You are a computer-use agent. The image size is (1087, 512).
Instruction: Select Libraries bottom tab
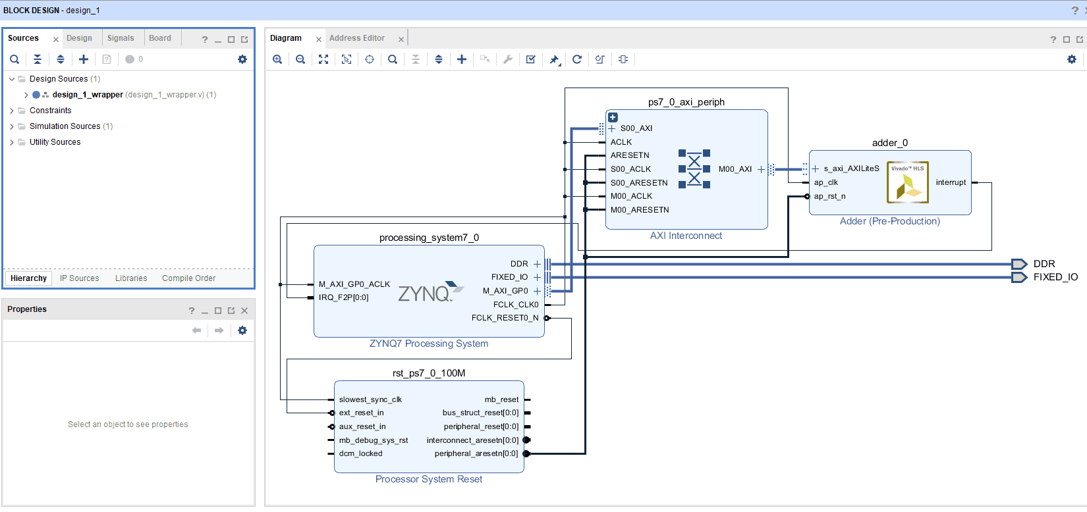click(x=131, y=278)
